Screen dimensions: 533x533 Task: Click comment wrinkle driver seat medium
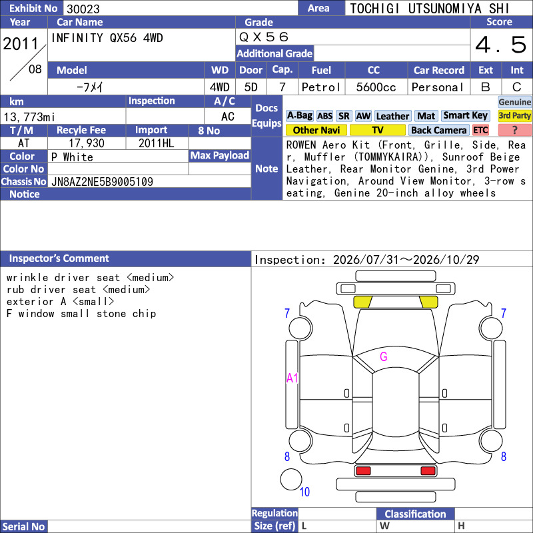coord(90,277)
